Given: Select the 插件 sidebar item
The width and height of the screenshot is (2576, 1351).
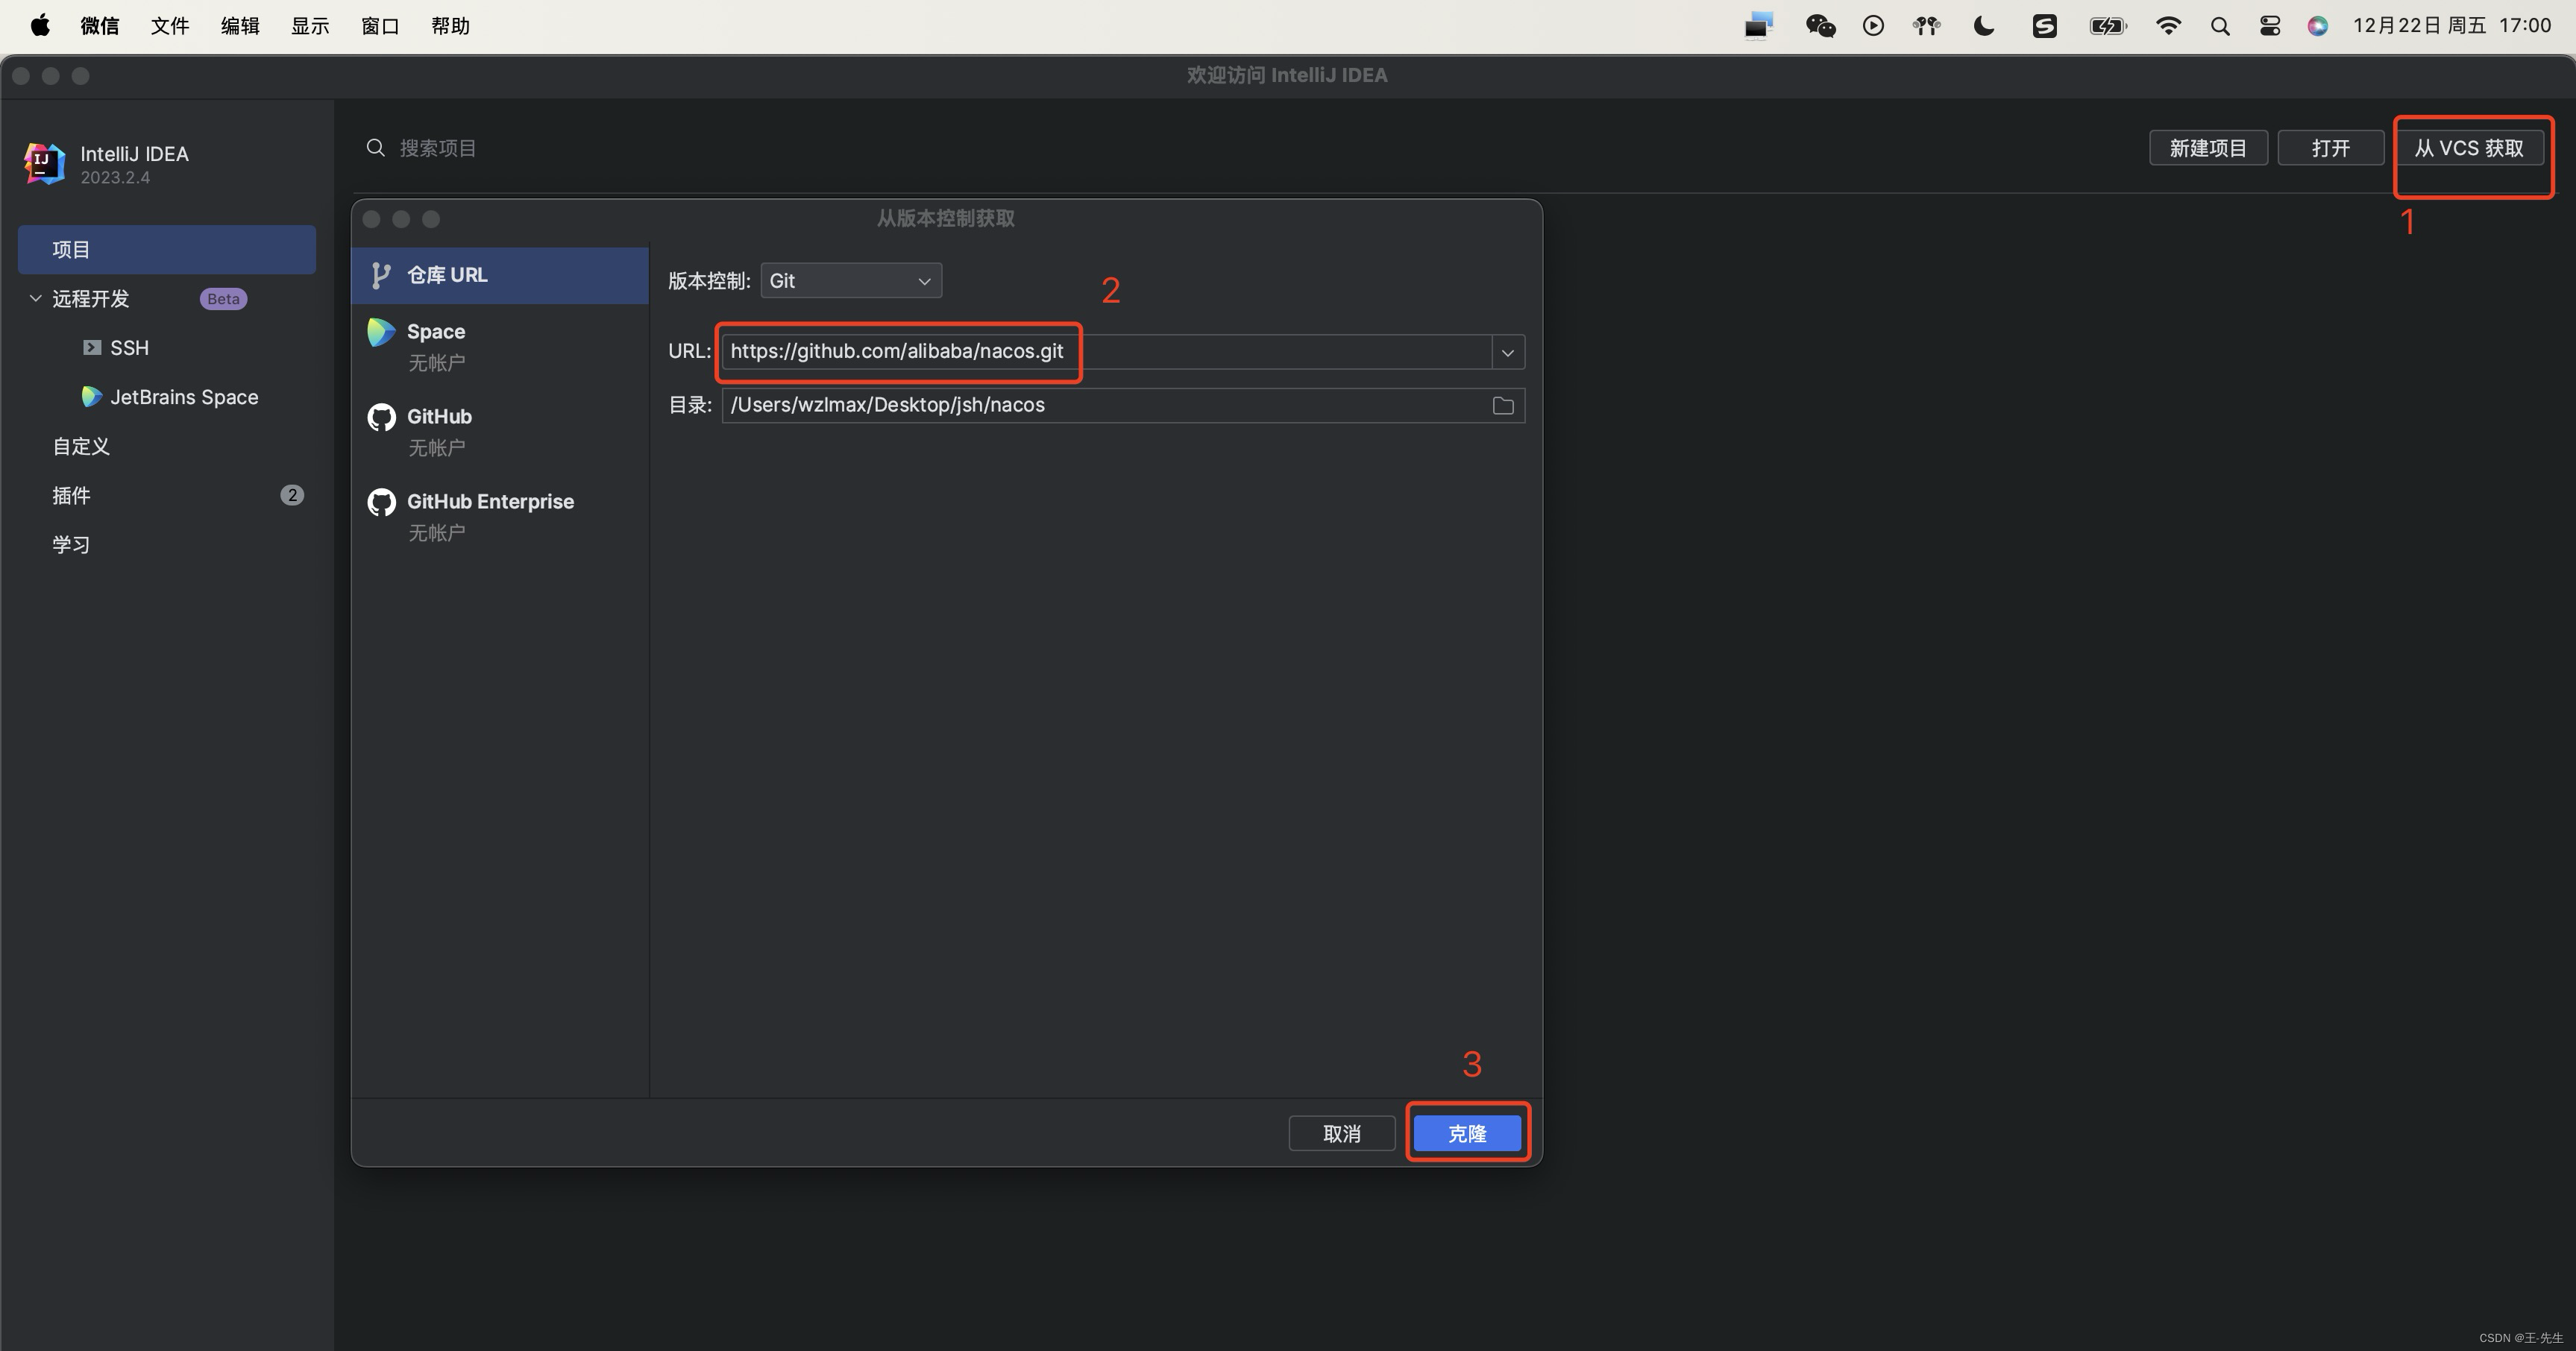Looking at the screenshot, I should (x=167, y=495).
